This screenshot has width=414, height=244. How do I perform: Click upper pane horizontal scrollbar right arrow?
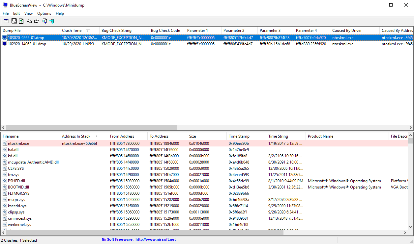pos(410,128)
